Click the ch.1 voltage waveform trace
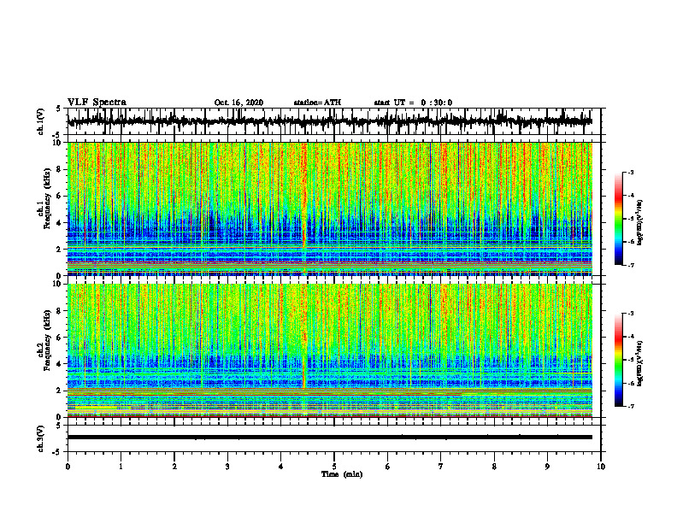The height and width of the screenshot is (523, 677). [x=330, y=121]
